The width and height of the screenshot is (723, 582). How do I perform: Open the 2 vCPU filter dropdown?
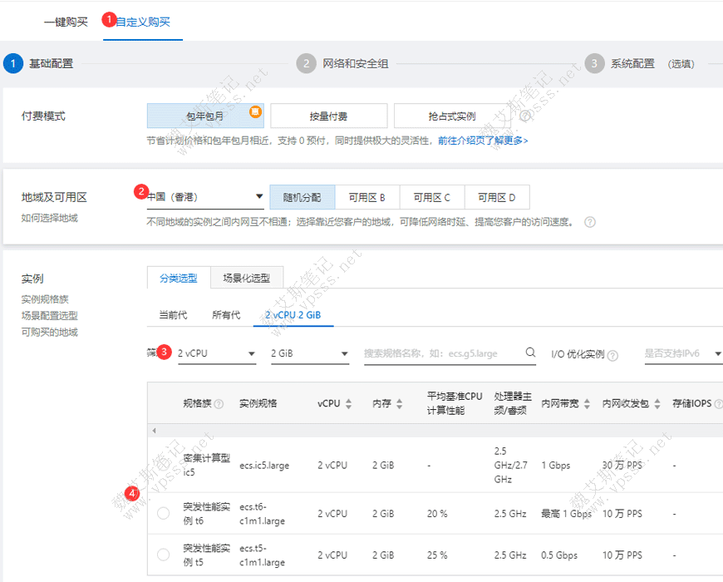pyautogui.click(x=217, y=353)
